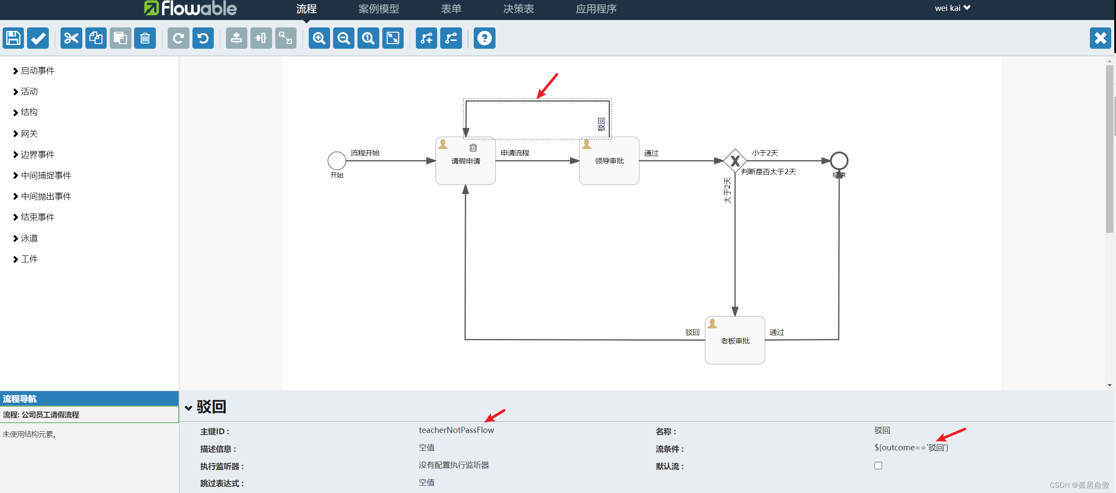
Task: Click the 大于2天 flow label
Action: point(727,190)
